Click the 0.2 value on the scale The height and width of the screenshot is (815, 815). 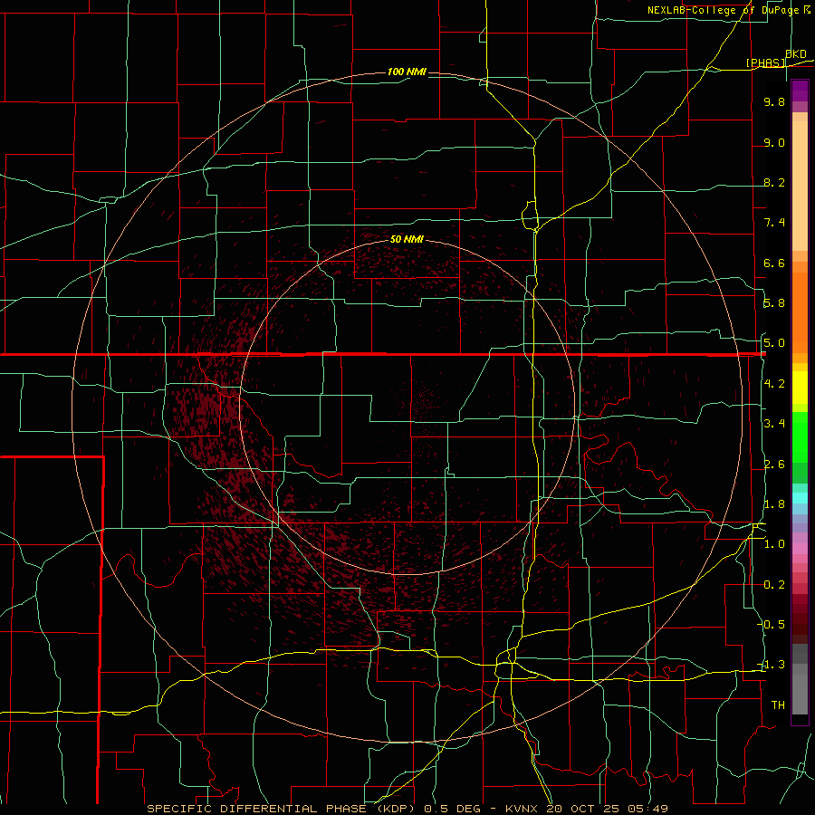click(x=774, y=585)
